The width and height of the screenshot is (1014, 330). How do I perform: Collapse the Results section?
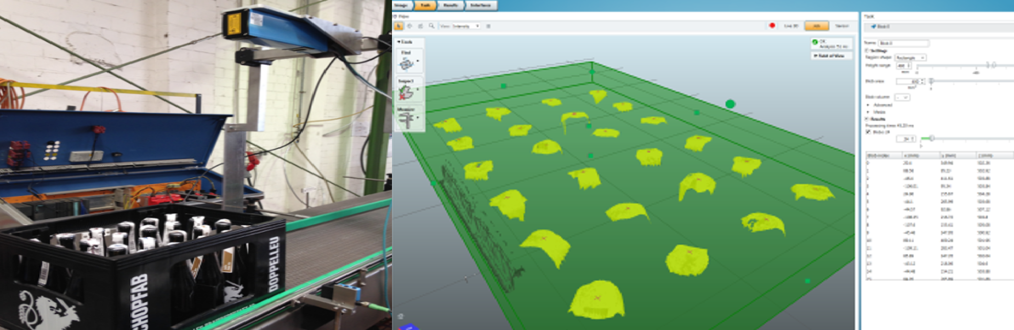click(x=867, y=119)
